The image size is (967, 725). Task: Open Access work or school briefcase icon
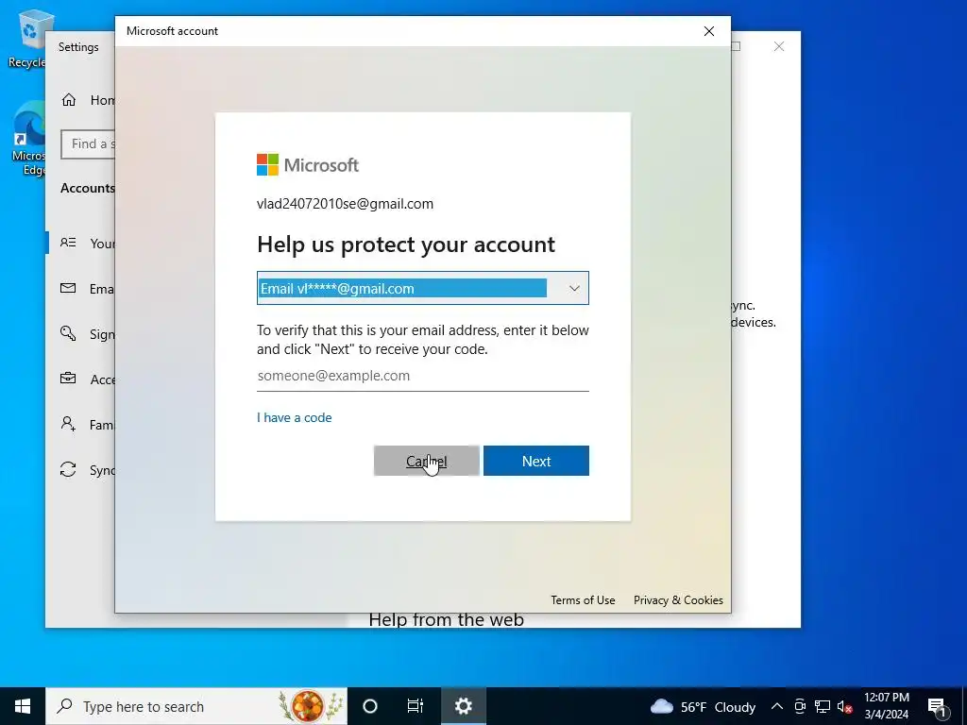[68, 379]
